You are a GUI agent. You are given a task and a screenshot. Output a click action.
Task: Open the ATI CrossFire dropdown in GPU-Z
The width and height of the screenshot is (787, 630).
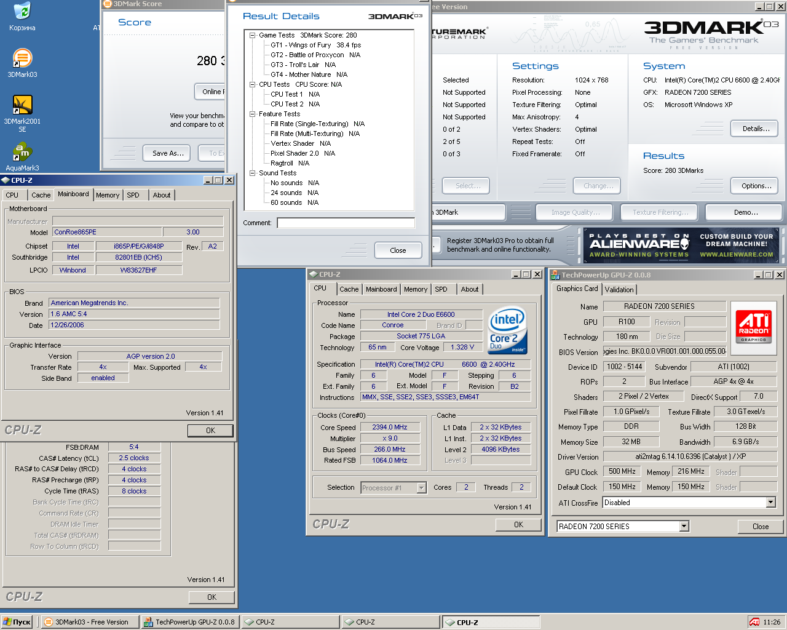pyautogui.click(x=770, y=503)
